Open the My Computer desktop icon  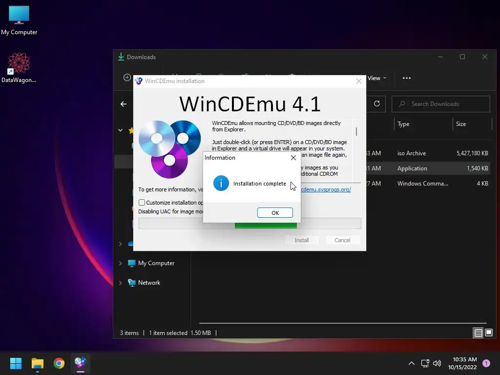[19, 21]
